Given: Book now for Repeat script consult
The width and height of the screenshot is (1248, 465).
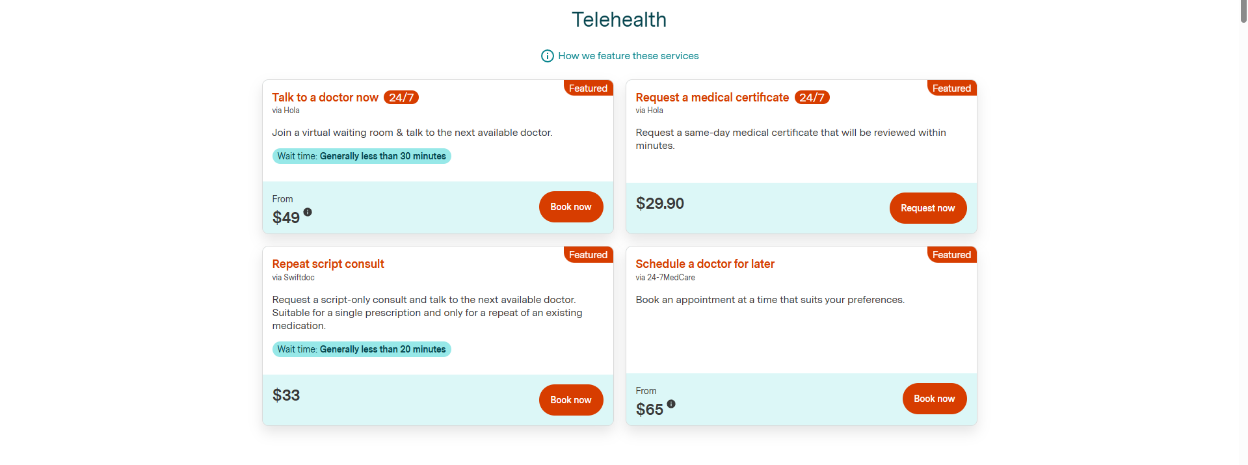Looking at the screenshot, I should [x=571, y=400].
